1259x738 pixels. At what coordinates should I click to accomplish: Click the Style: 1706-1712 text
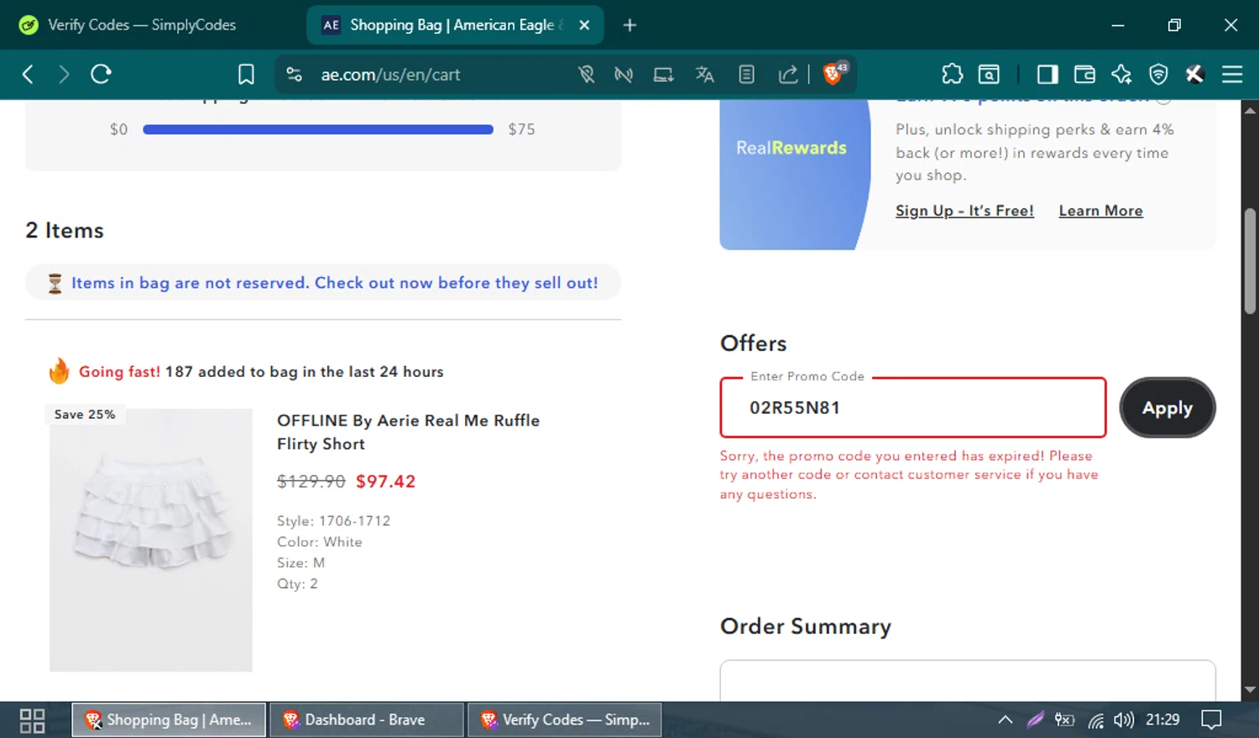pos(333,521)
